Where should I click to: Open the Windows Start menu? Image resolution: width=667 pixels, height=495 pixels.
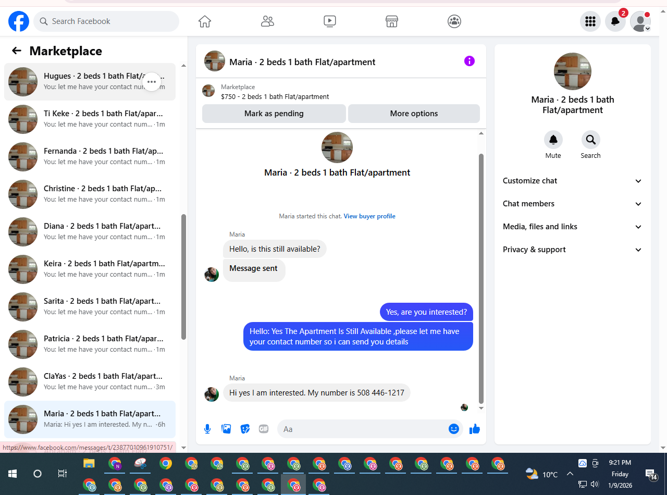point(13,474)
